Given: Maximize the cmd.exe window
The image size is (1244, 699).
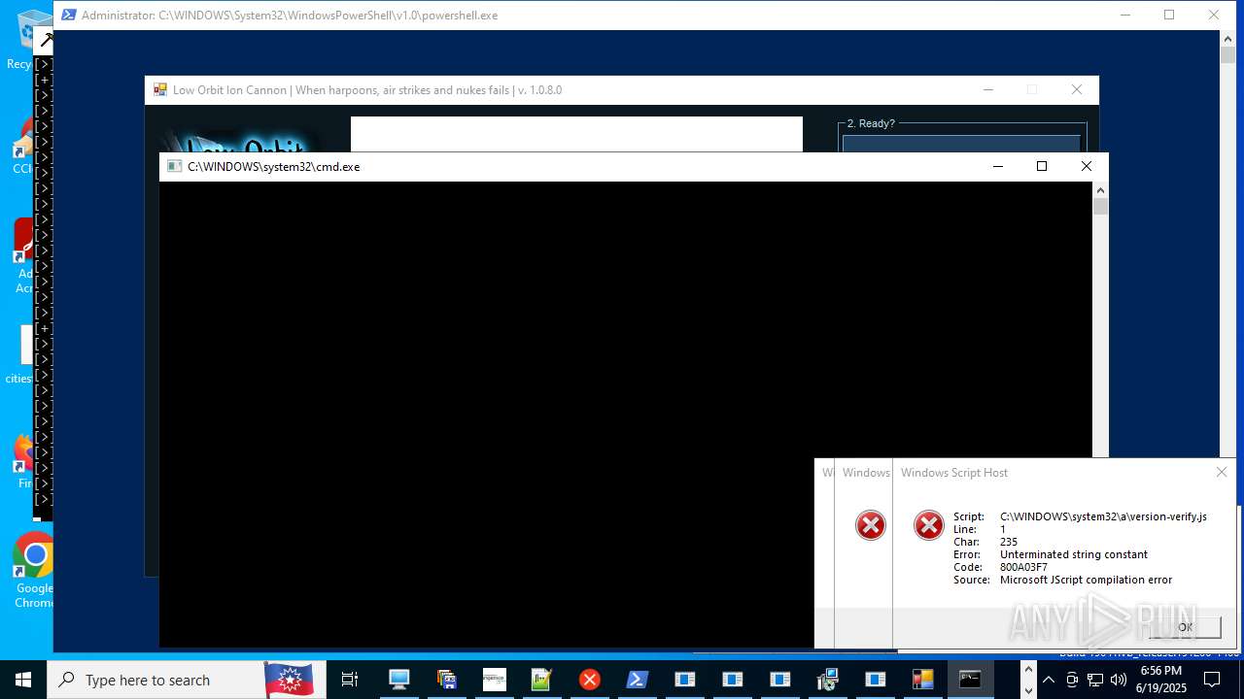Looking at the screenshot, I should (1042, 166).
